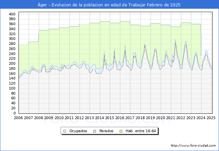Click the 2012 x-axis year label
Viewport: 219px width, 151px height.
pyautogui.click(x=79, y=118)
